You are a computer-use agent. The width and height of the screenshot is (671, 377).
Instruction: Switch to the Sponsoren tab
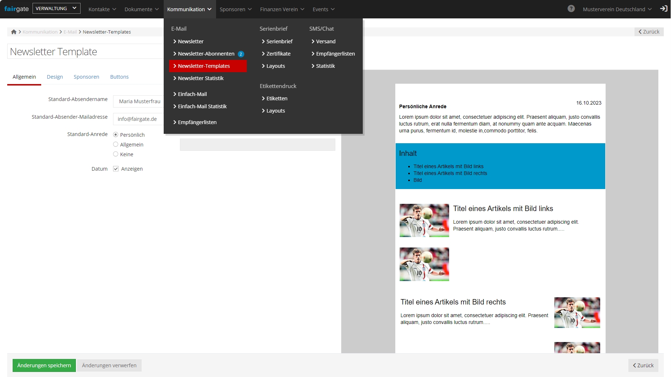86,77
